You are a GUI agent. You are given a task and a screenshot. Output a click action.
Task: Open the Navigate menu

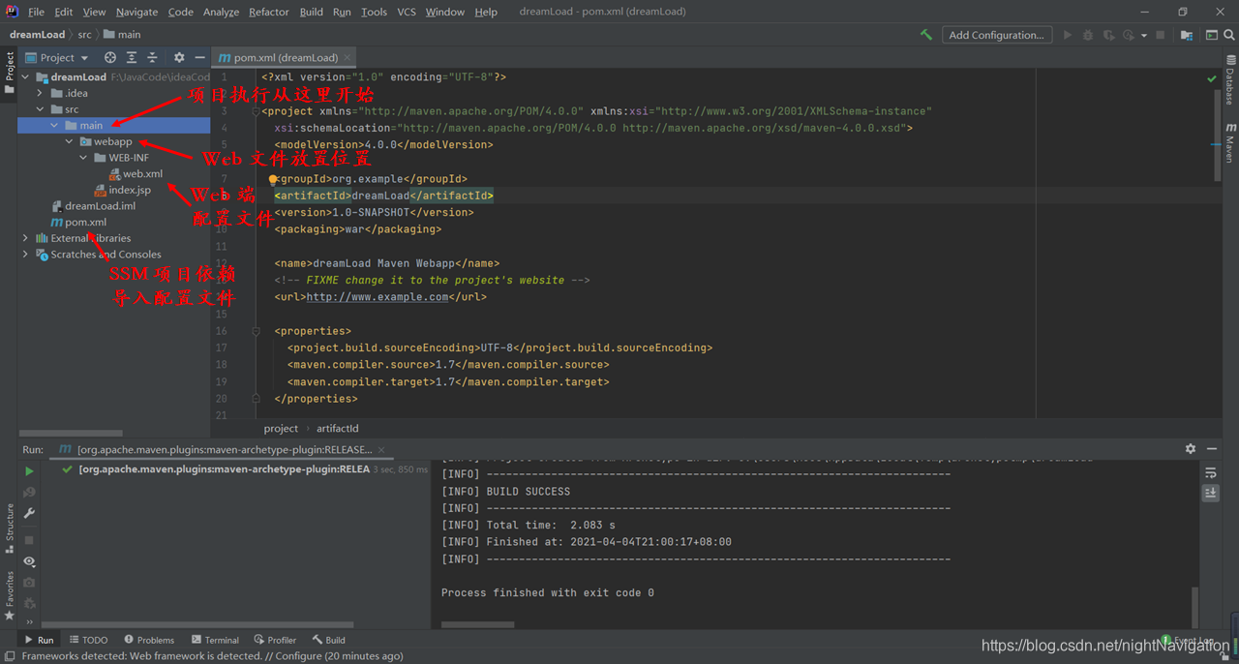(x=136, y=12)
